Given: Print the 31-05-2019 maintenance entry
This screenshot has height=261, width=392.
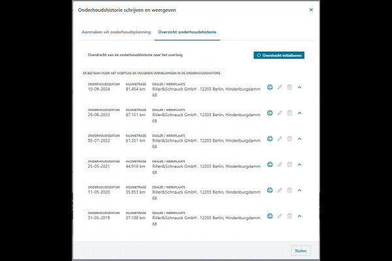Looking at the screenshot, I should click(270, 216).
